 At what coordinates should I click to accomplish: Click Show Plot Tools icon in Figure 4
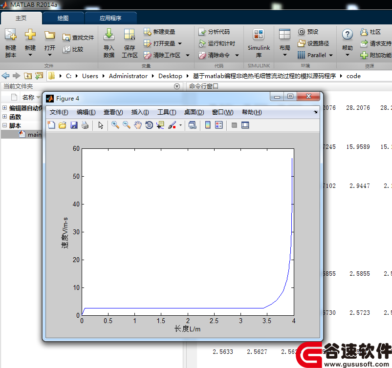245,125
